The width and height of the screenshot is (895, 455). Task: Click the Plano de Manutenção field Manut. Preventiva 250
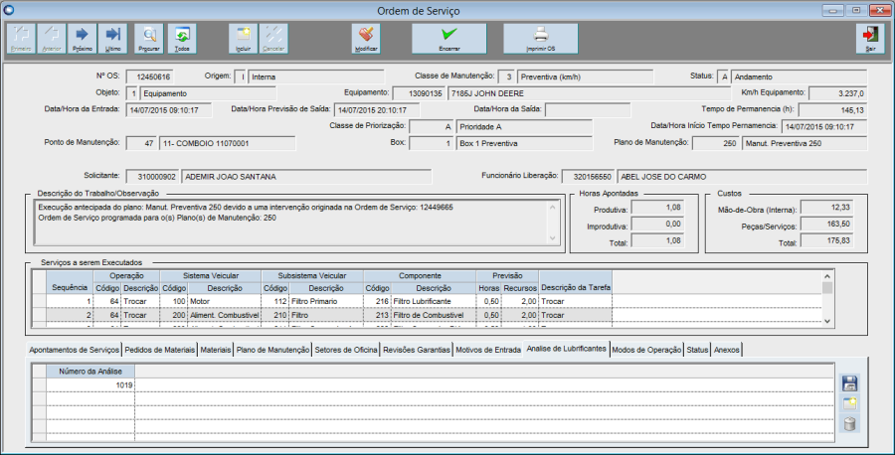coord(805,144)
